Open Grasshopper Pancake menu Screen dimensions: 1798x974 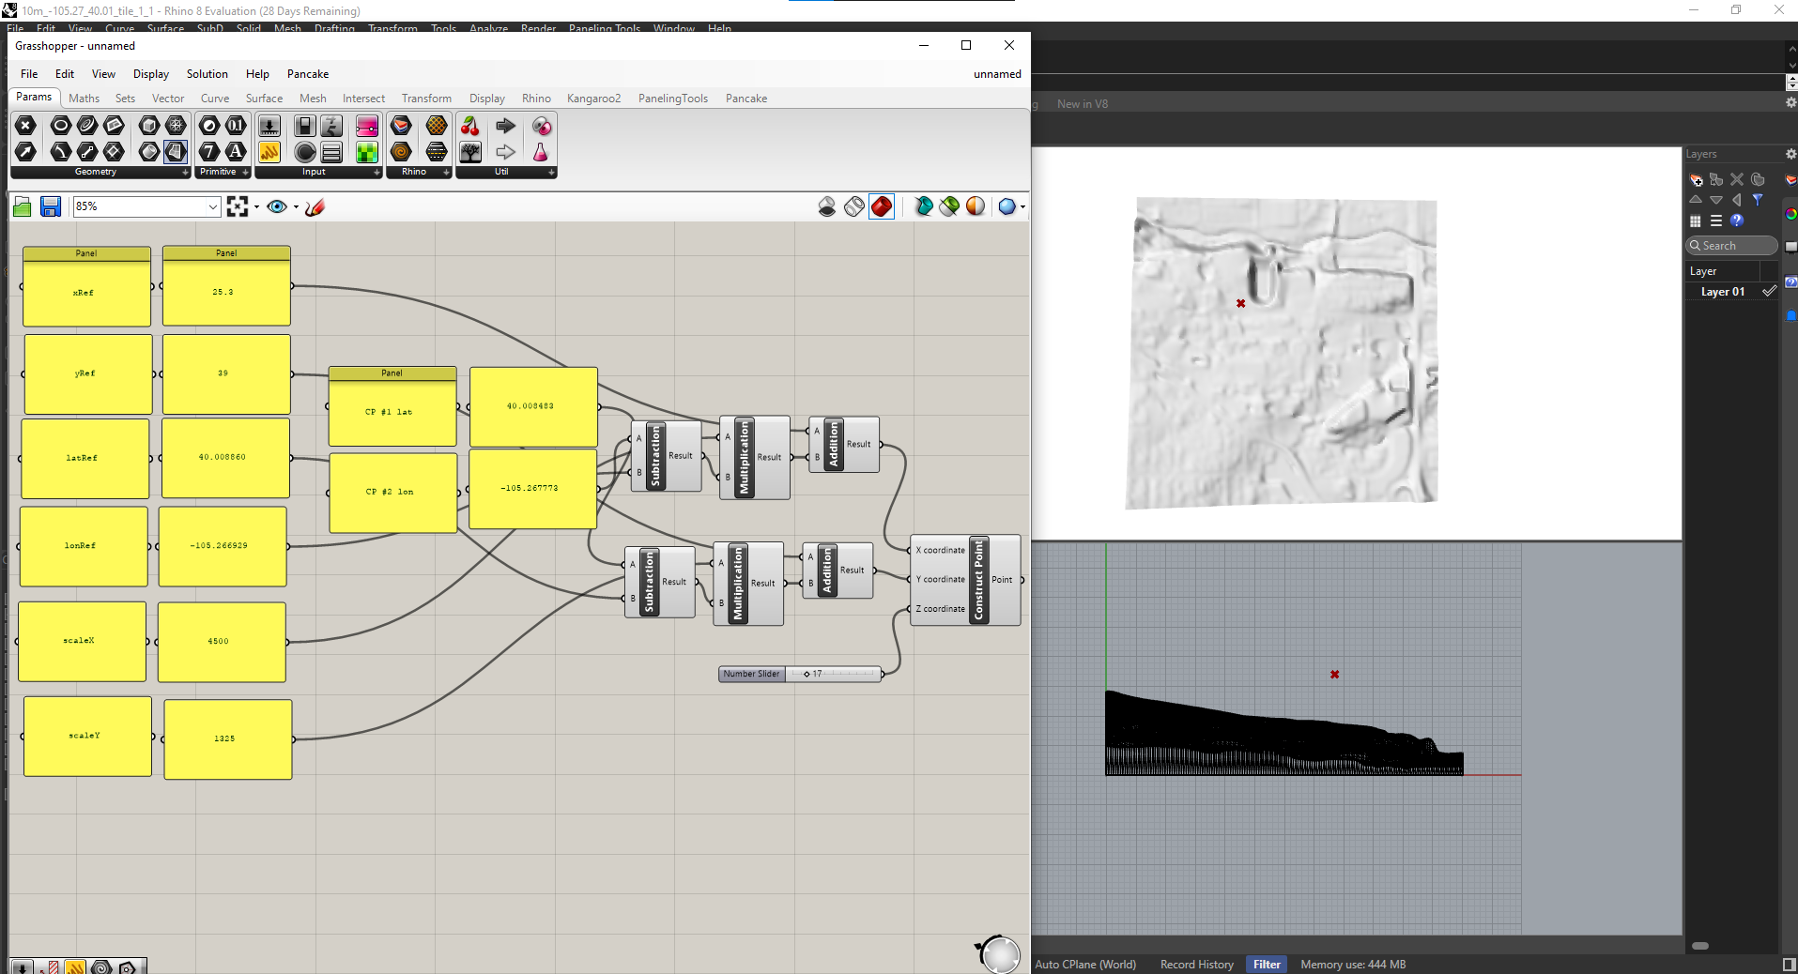tap(308, 74)
